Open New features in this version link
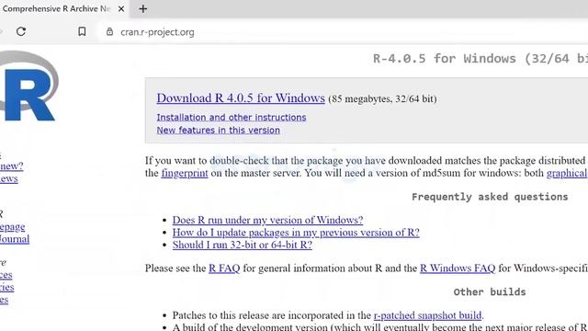The width and height of the screenshot is (588, 331). click(x=219, y=131)
